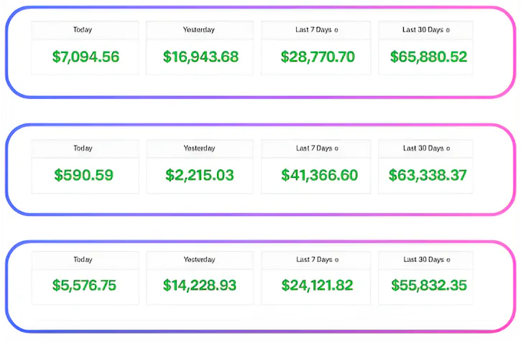Select the Today header above $7,094.56
Screen dimensions: 521x342
[x=83, y=30]
